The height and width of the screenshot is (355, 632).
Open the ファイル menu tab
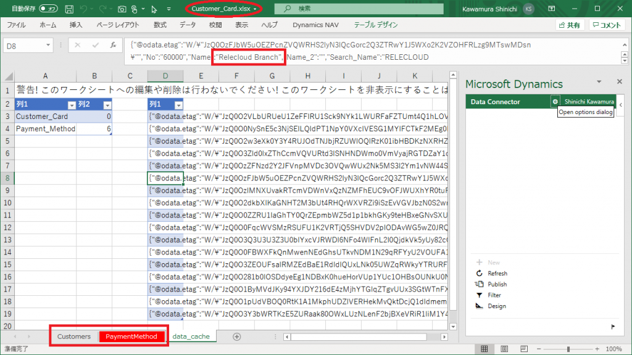pyautogui.click(x=17, y=25)
